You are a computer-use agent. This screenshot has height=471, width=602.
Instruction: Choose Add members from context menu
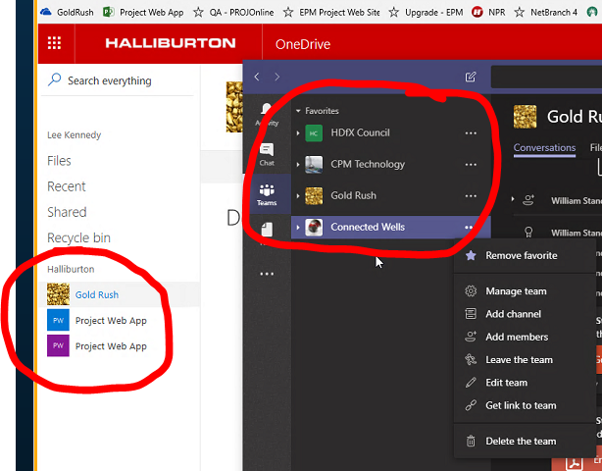point(525,337)
